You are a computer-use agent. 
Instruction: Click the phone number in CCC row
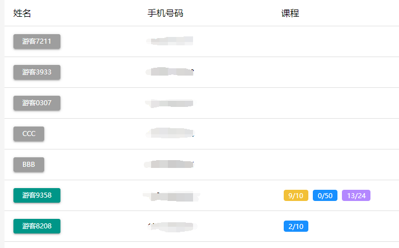click(170, 134)
